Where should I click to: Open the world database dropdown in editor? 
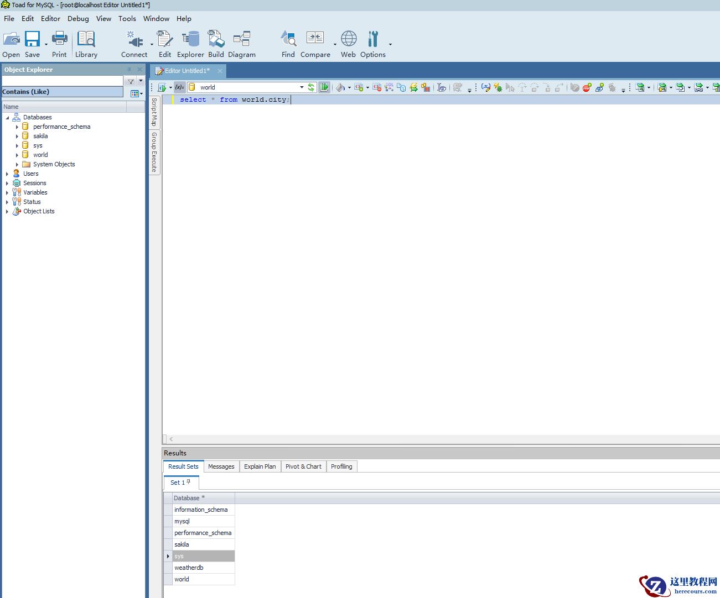click(302, 87)
